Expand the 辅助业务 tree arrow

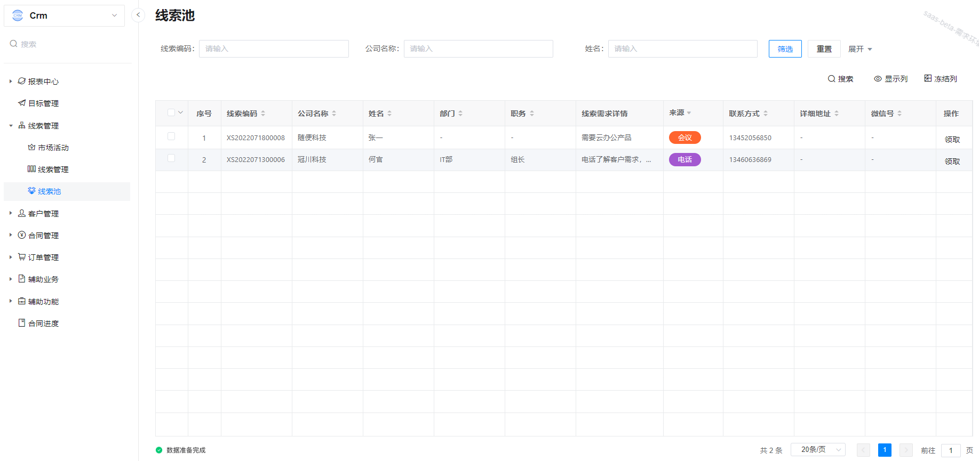tap(11, 279)
